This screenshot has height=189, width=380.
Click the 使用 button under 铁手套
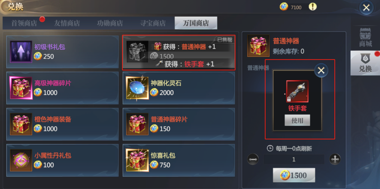(297, 120)
